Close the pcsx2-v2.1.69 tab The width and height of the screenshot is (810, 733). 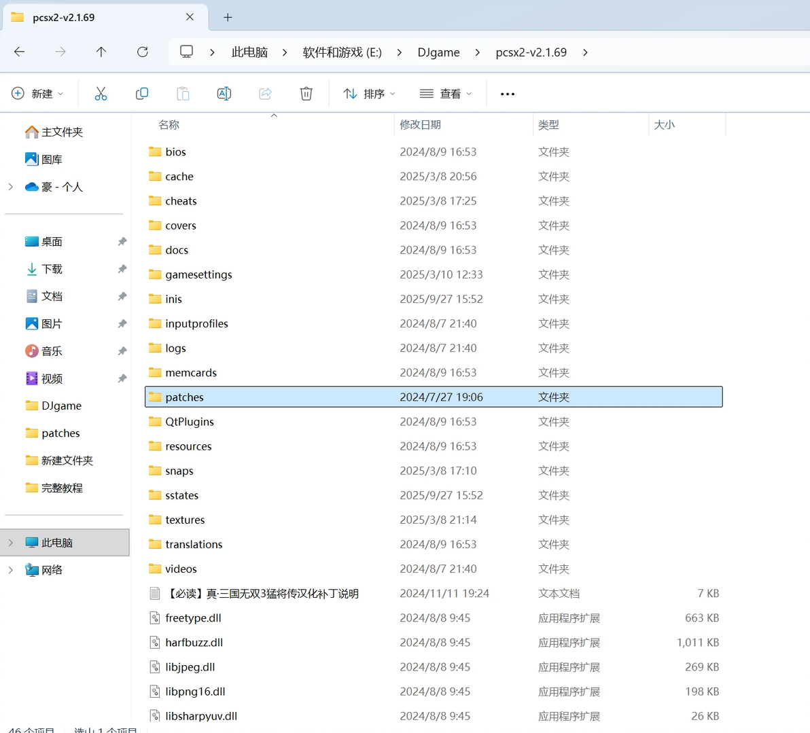point(190,17)
